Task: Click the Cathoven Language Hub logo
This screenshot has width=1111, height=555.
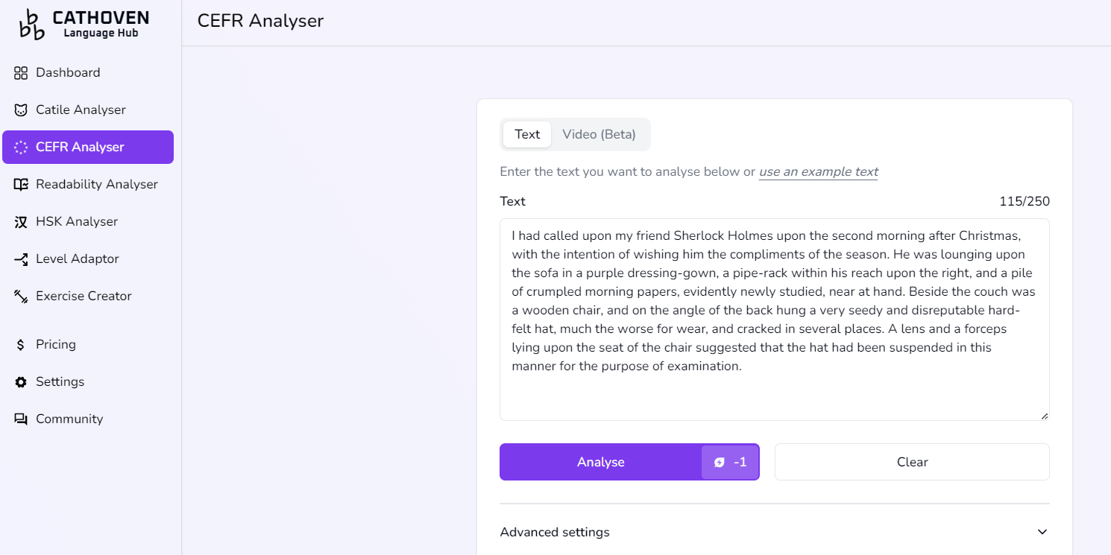Action: pos(84,24)
